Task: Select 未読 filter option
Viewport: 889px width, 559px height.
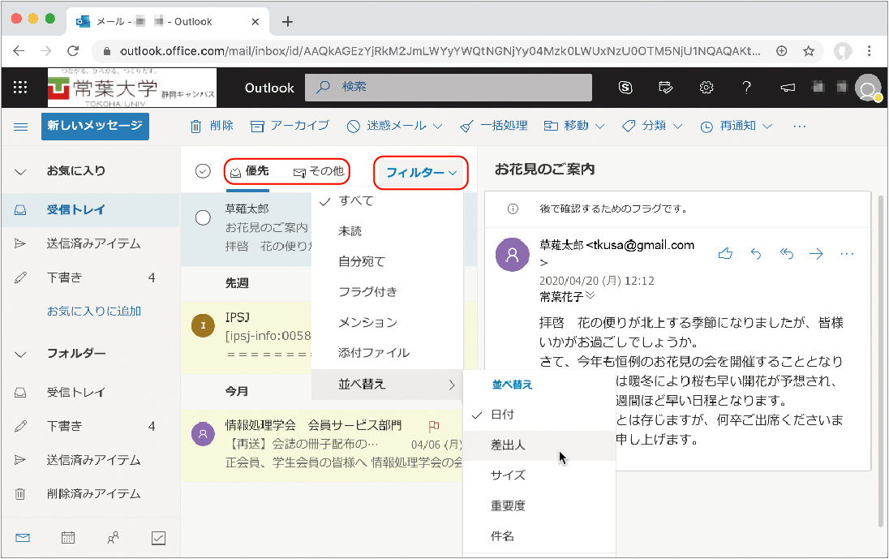Action: 350,231
